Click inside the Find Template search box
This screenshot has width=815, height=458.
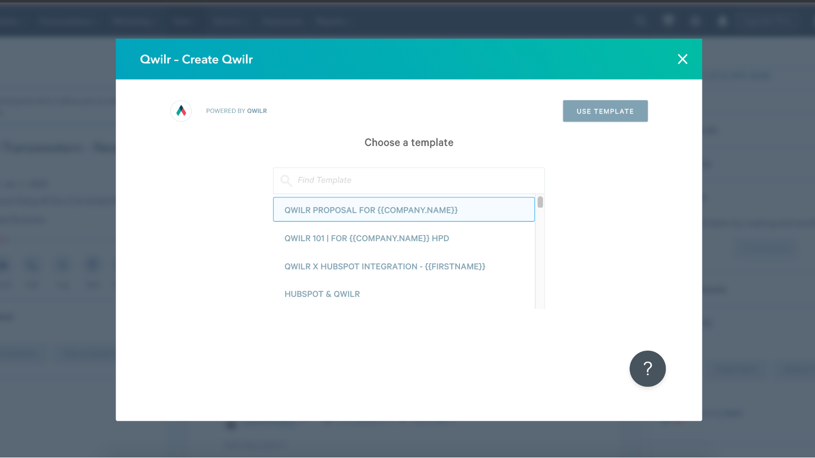[407, 180]
